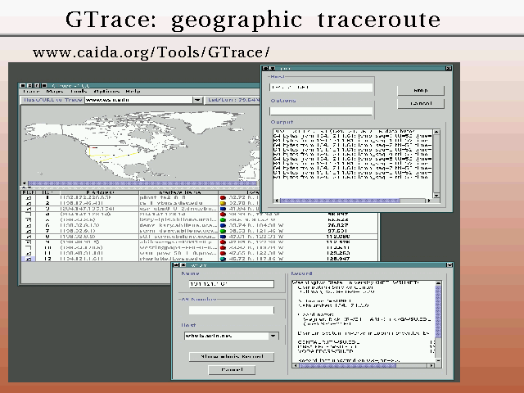Click the blue location marker on hop 3
524x393 pixels.
pos(223,209)
